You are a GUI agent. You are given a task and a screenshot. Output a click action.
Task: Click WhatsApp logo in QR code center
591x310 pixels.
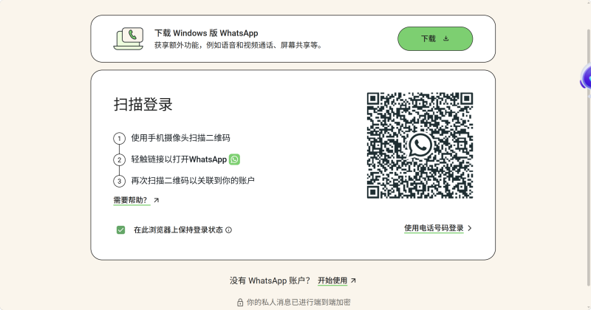point(420,145)
